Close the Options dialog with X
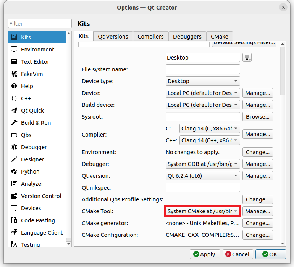This screenshot has width=294, height=267. tap(283, 7)
